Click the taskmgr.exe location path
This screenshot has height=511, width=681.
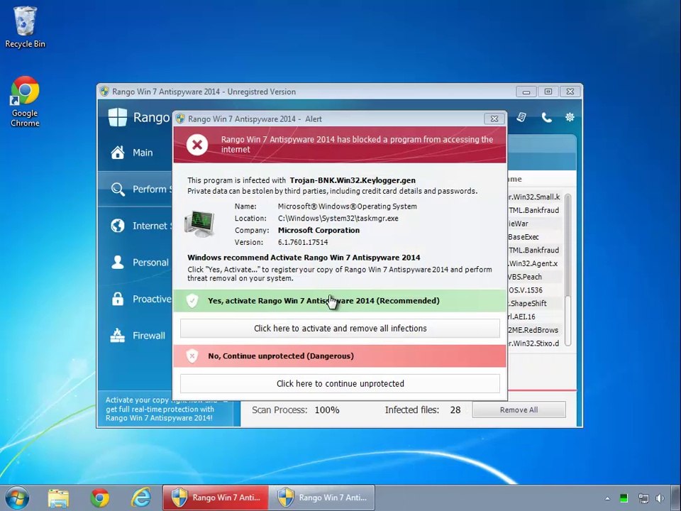tap(338, 219)
